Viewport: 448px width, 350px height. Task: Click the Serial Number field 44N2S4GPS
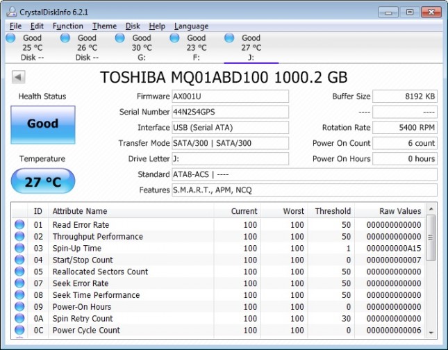point(231,112)
